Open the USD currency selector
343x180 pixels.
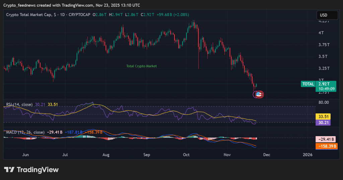pos(327,15)
